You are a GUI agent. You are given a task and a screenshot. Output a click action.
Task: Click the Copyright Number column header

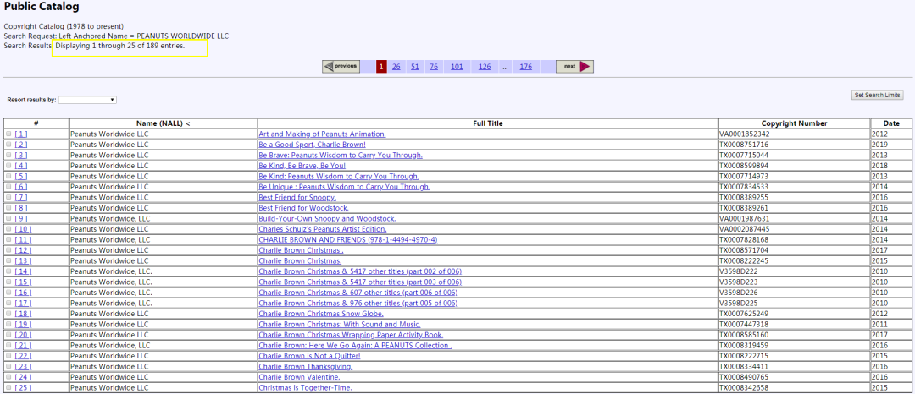tap(794, 123)
